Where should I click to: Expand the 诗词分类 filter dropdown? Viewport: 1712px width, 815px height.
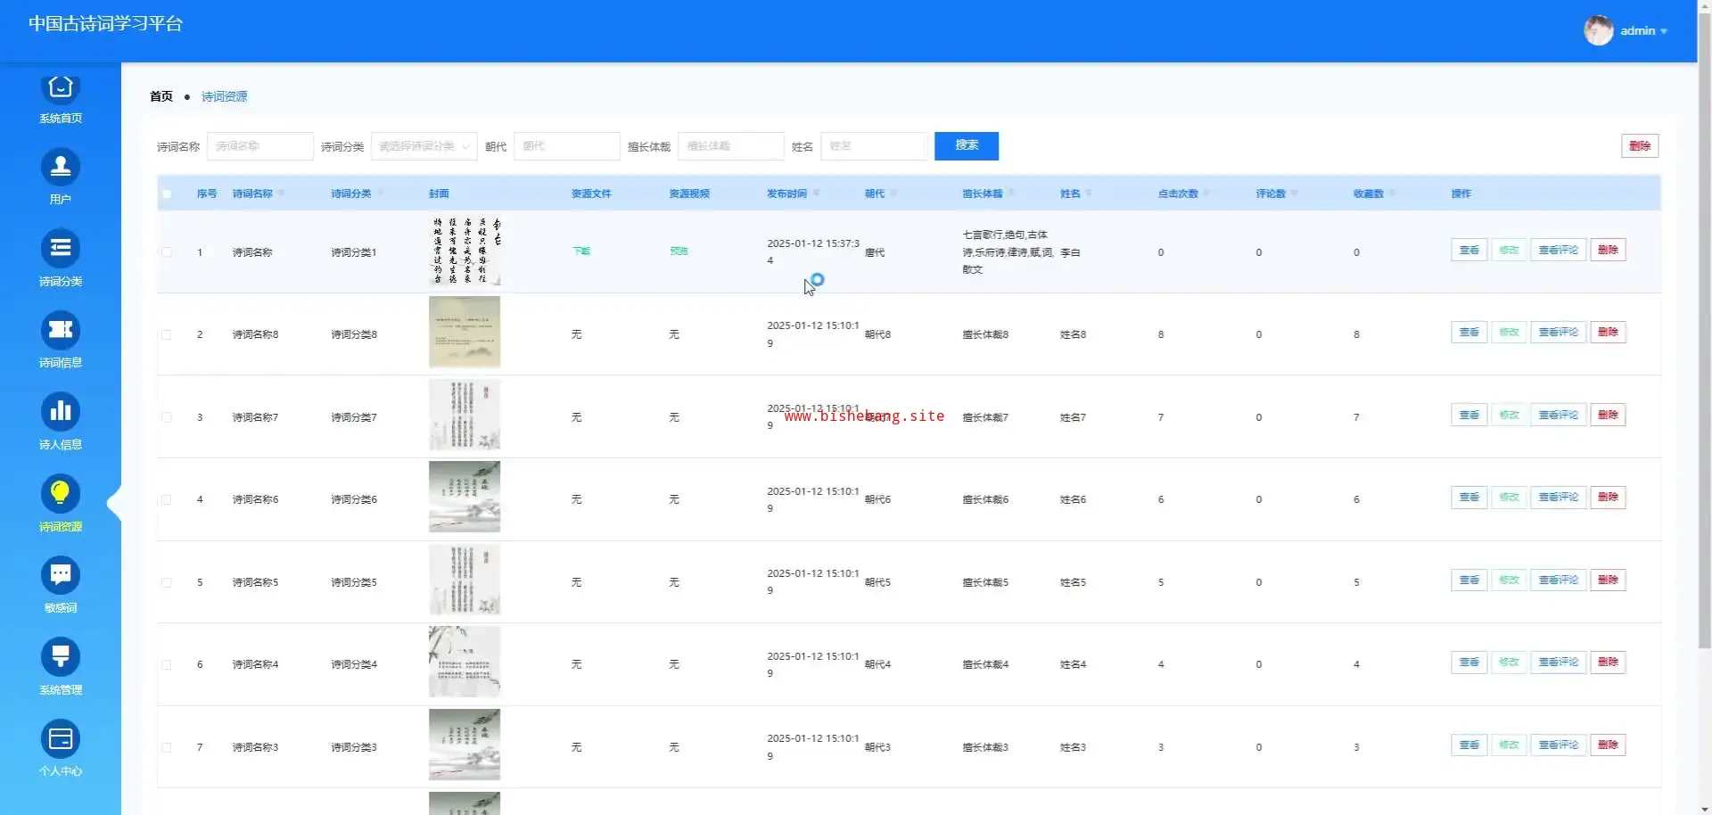(424, 146)
